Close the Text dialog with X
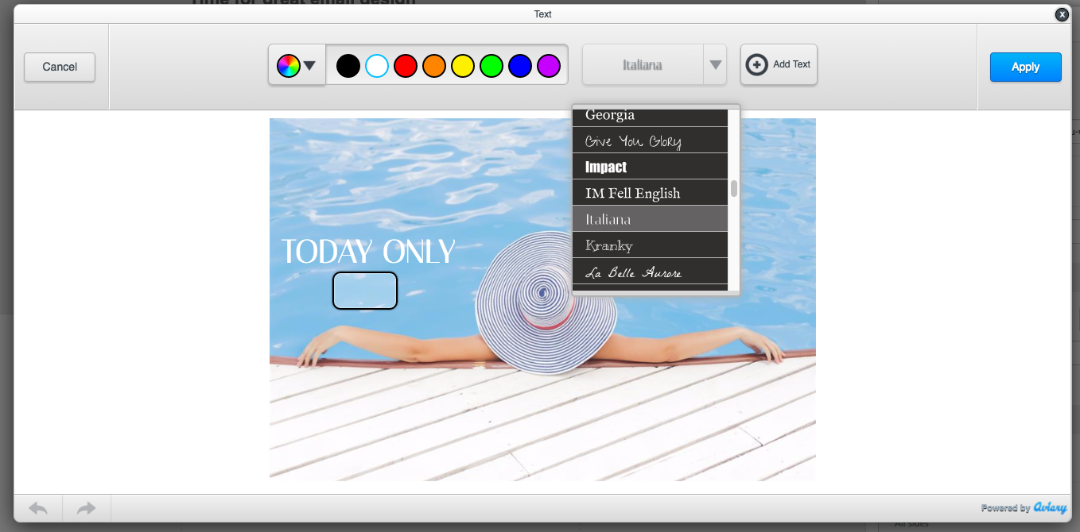This screenshot has height=532, width=1080. coord(1062,14)
